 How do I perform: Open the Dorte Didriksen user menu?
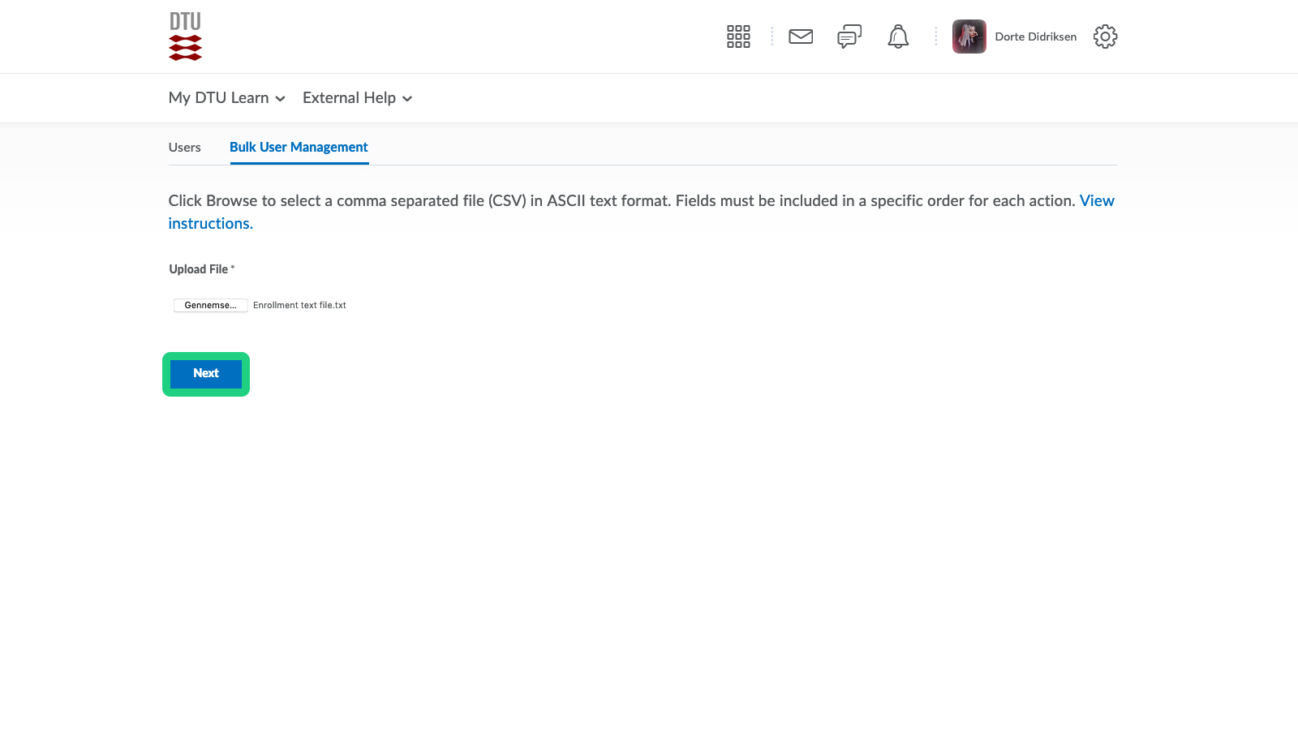pos(1035,36)
